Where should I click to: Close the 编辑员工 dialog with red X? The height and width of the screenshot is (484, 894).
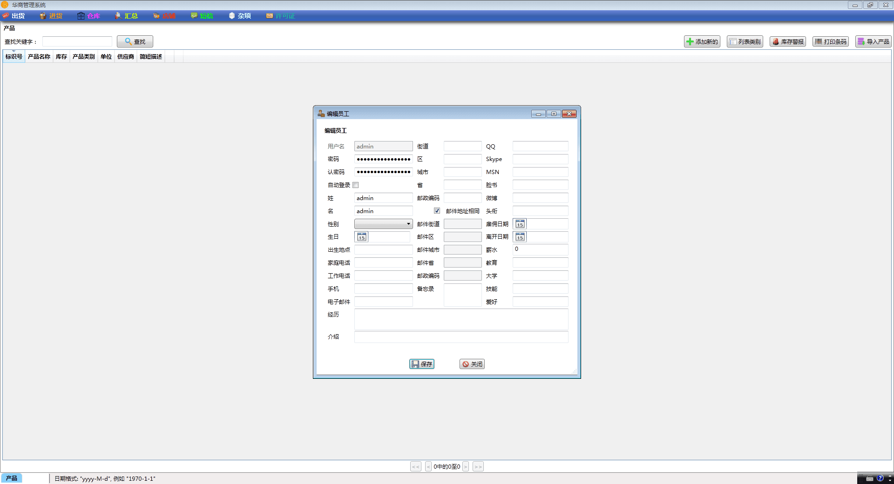[x=569, y=114]
